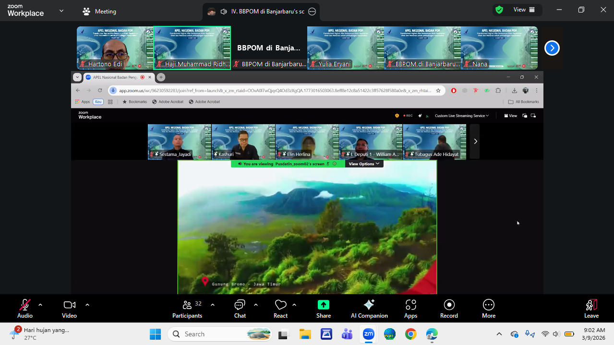Select Hartono Edi's video thumbnail

click(115, 48)
